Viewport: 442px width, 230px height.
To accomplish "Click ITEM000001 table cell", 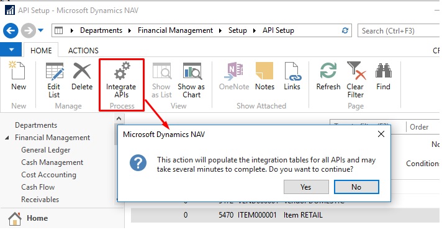I will [257, 215].
